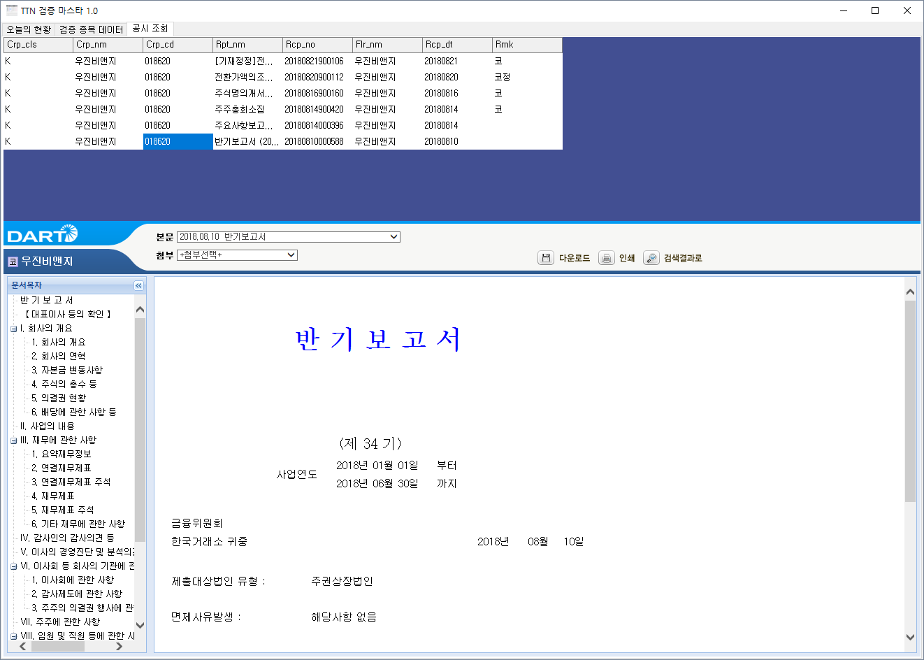Viewport: 924px width, 660px height.
Task: Click the 우진비앤지 company name header
Action: tap(47, 261)
